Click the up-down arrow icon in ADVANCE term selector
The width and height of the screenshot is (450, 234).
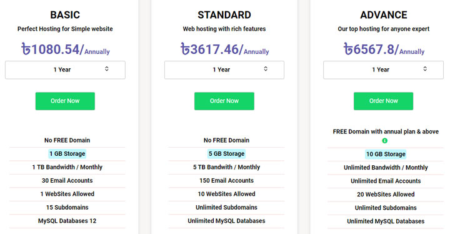[425, 69]
